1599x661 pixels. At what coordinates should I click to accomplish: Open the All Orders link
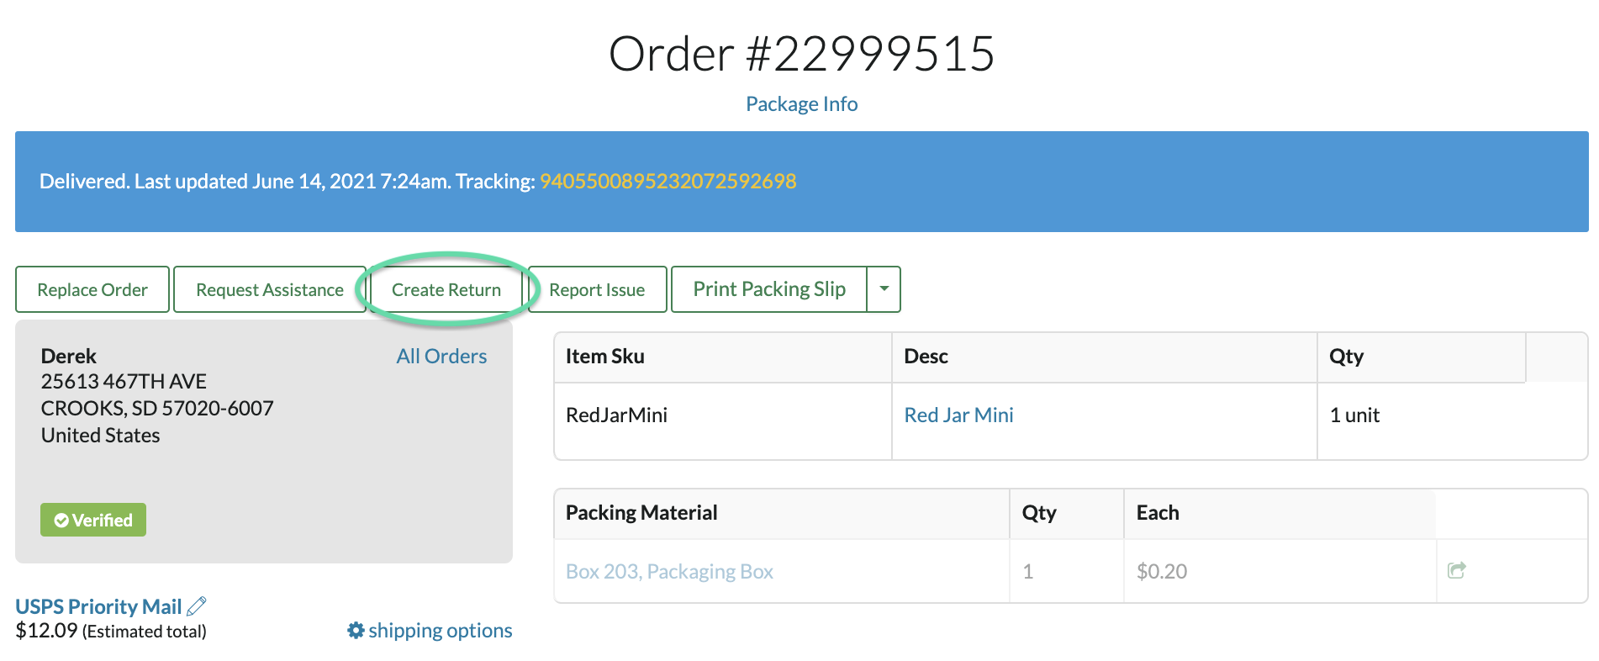pyautogui.click(x=441, y=357)
